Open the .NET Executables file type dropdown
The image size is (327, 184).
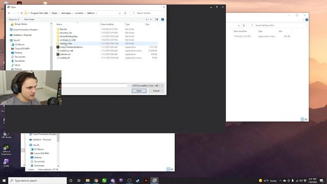click(x=148, y=85)
